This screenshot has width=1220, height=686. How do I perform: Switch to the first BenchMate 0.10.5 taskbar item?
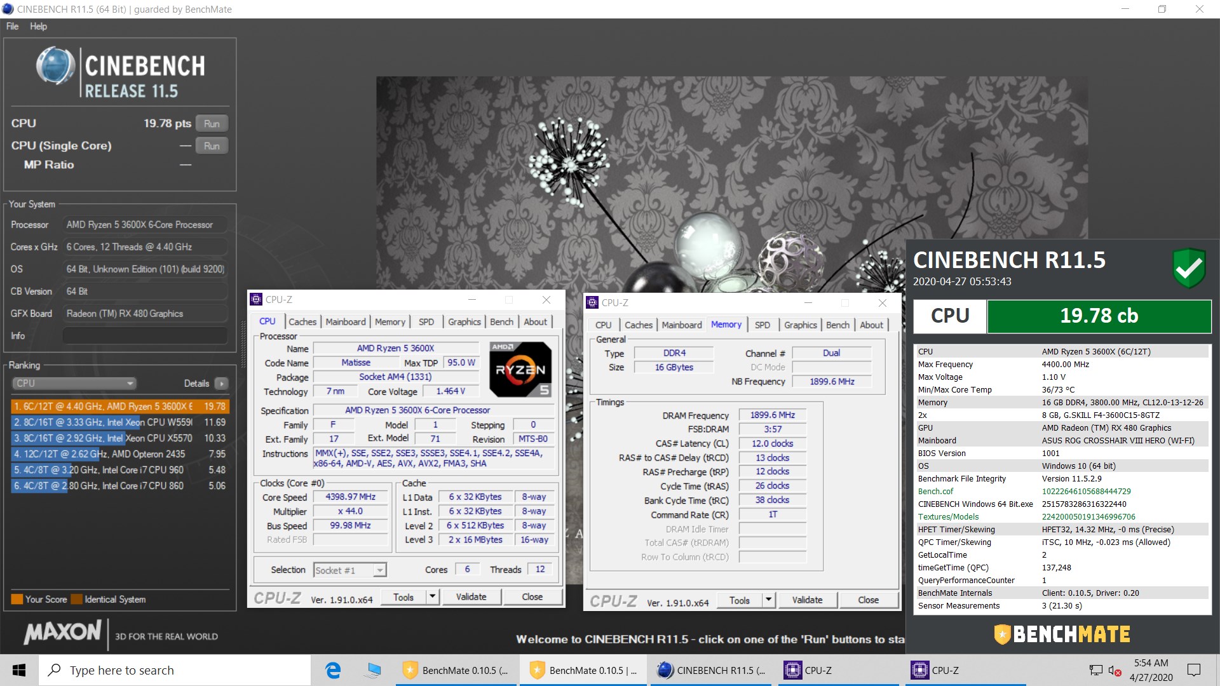click(x=457, y=670)
